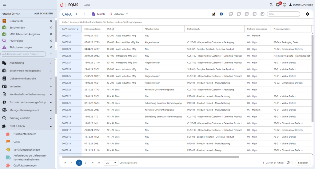Viewport: 315px width, 169px height.
Task: Click the Filter input field
Action: (283, 14)
